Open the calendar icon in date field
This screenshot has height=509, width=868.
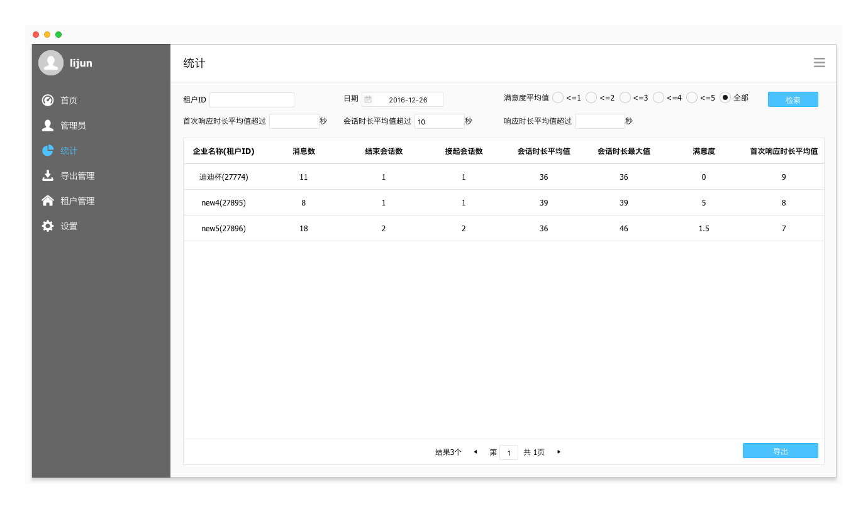(x=369, y=99)
